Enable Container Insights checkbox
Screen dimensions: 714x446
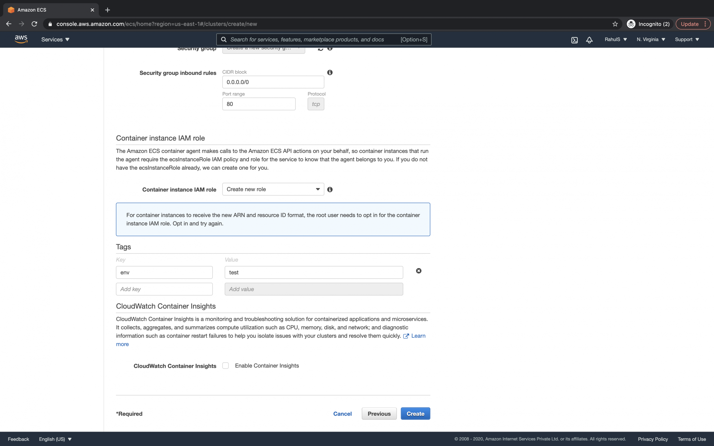226,366
